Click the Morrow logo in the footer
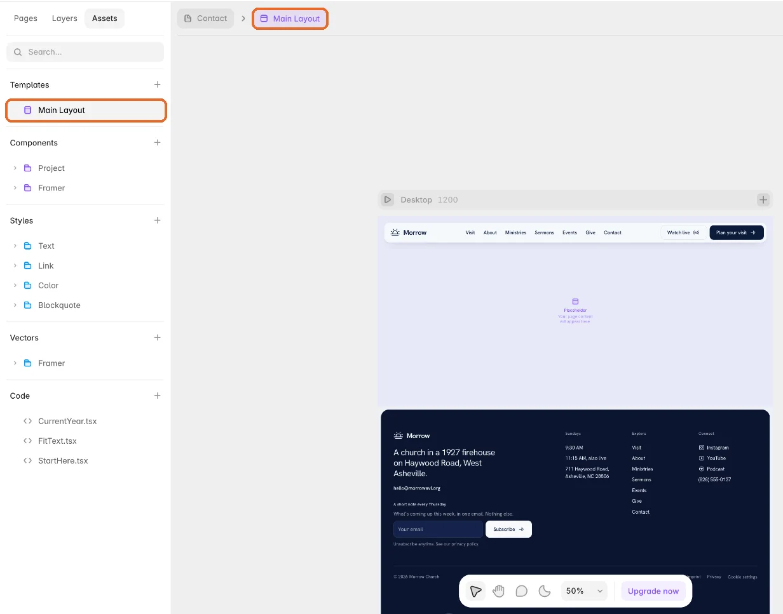Image resolution: width=783 pixels, height=614 pixels. pos(412,436)
